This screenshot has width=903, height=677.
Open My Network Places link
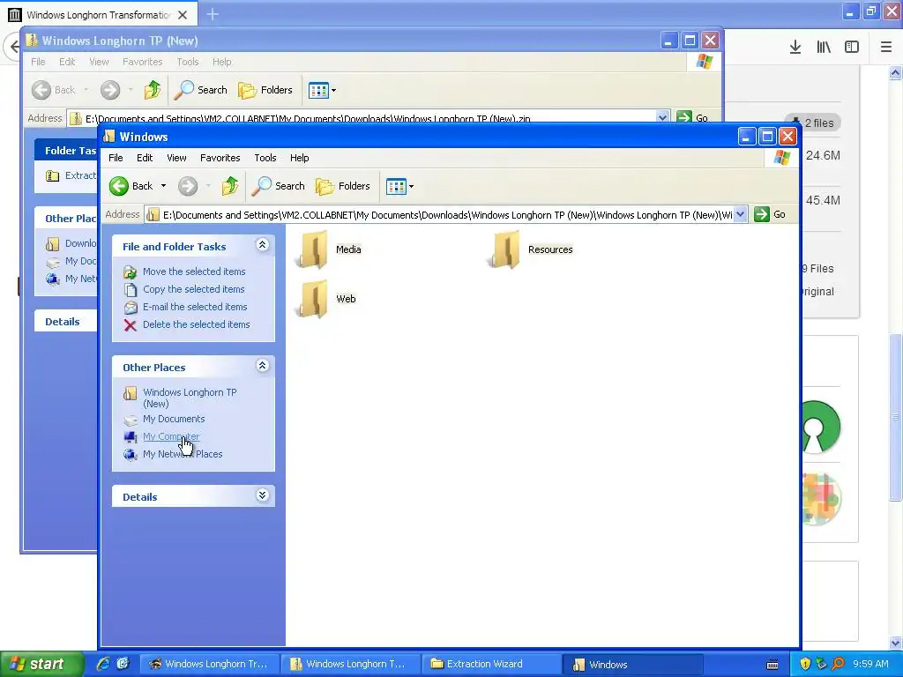pos(183,454)
